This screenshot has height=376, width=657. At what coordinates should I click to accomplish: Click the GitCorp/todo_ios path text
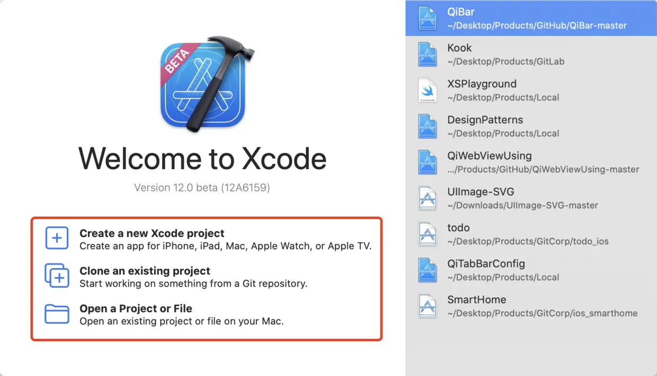[x=528, y=241]
